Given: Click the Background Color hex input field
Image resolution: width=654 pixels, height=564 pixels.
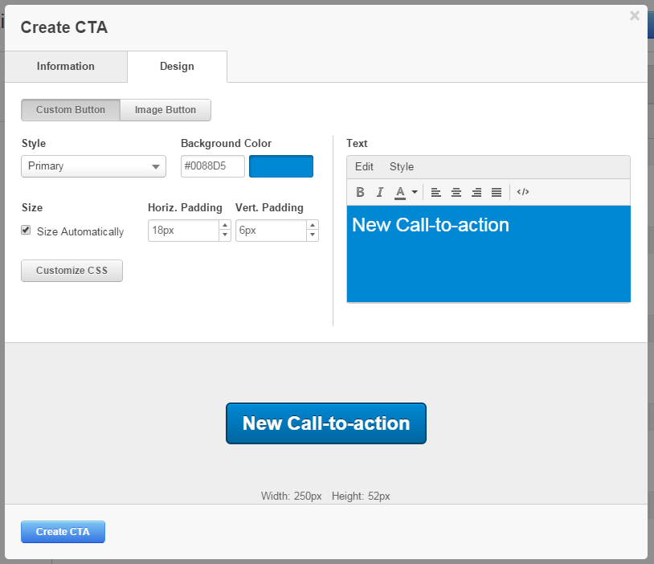Looking at the screenshot, I should (212, 166).
